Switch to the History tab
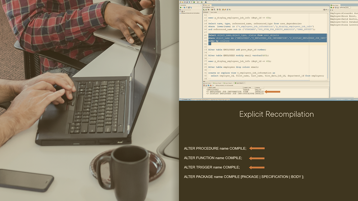358x201 pixels. pyautogui.click(x=213, y=7)
